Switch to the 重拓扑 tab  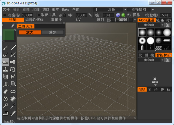click(56, 20)
